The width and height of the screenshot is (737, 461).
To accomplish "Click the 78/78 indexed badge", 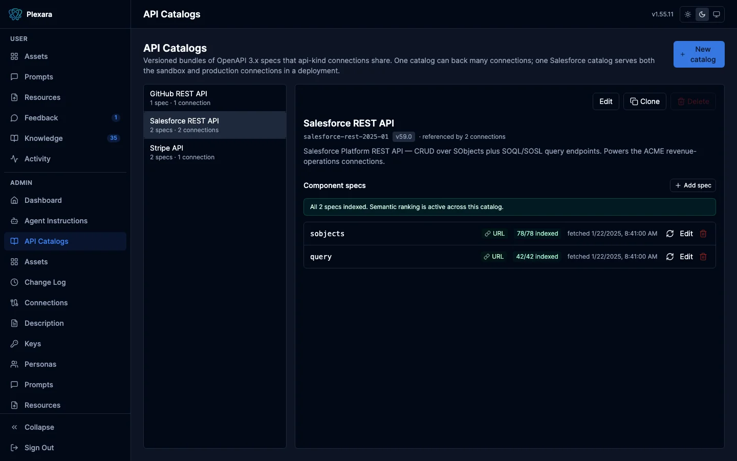I will coord(537,234).
